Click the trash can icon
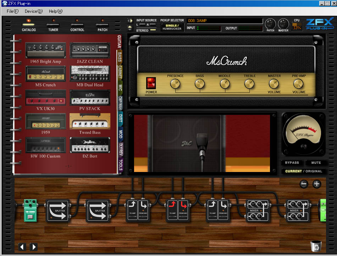The image size is (337, 256). (316, 246)
